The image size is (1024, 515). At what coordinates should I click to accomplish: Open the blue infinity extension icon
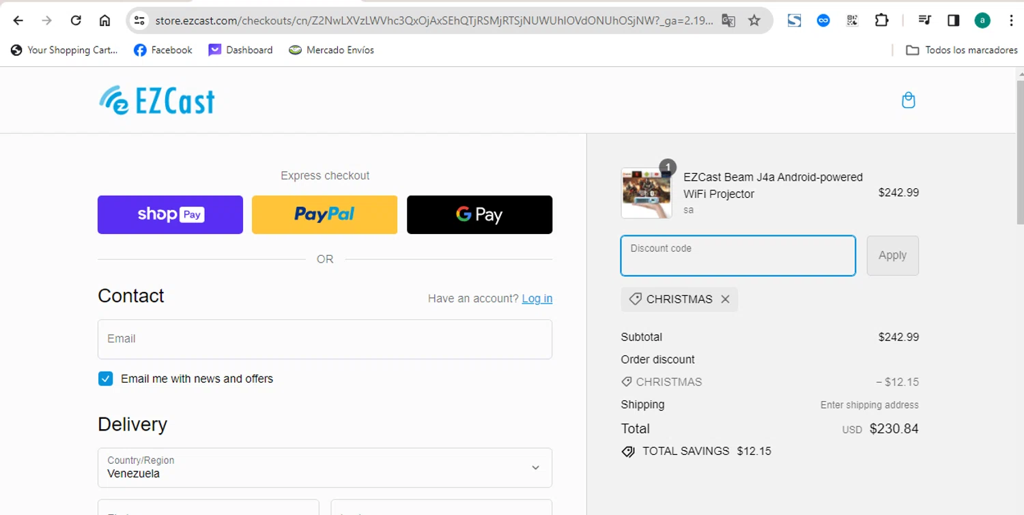click(823, 20)
